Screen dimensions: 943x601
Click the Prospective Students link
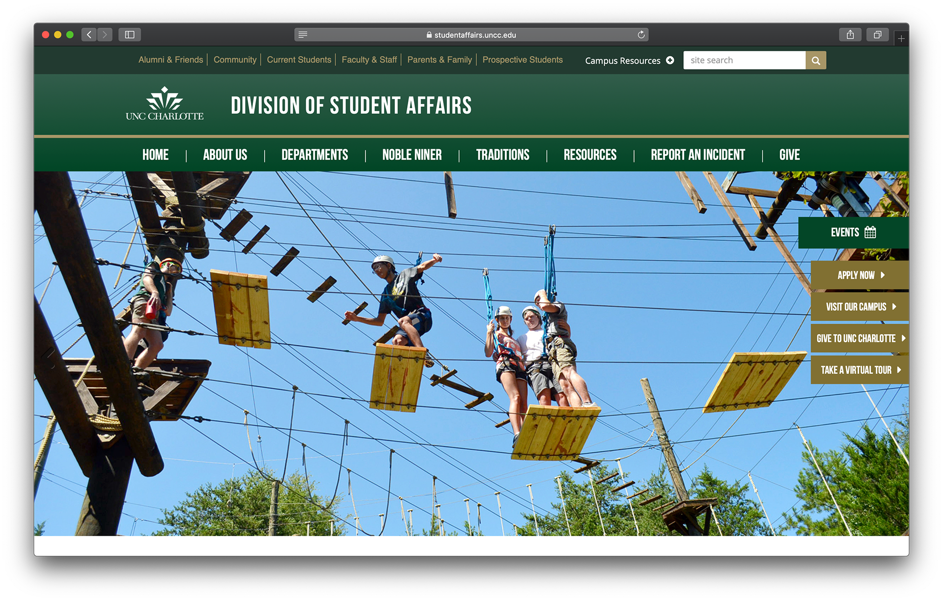tap(522, 59)
